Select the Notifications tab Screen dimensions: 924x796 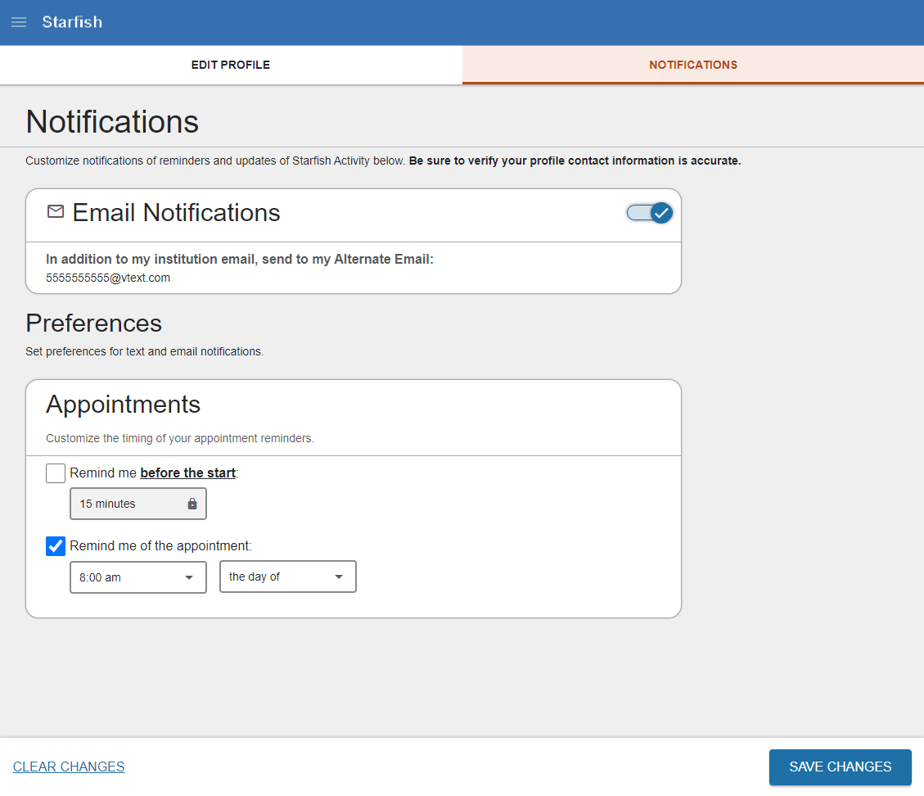[x=692, y=64]
